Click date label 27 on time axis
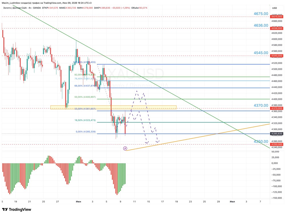This screenshot has width=286, height=215. [57, 202]
